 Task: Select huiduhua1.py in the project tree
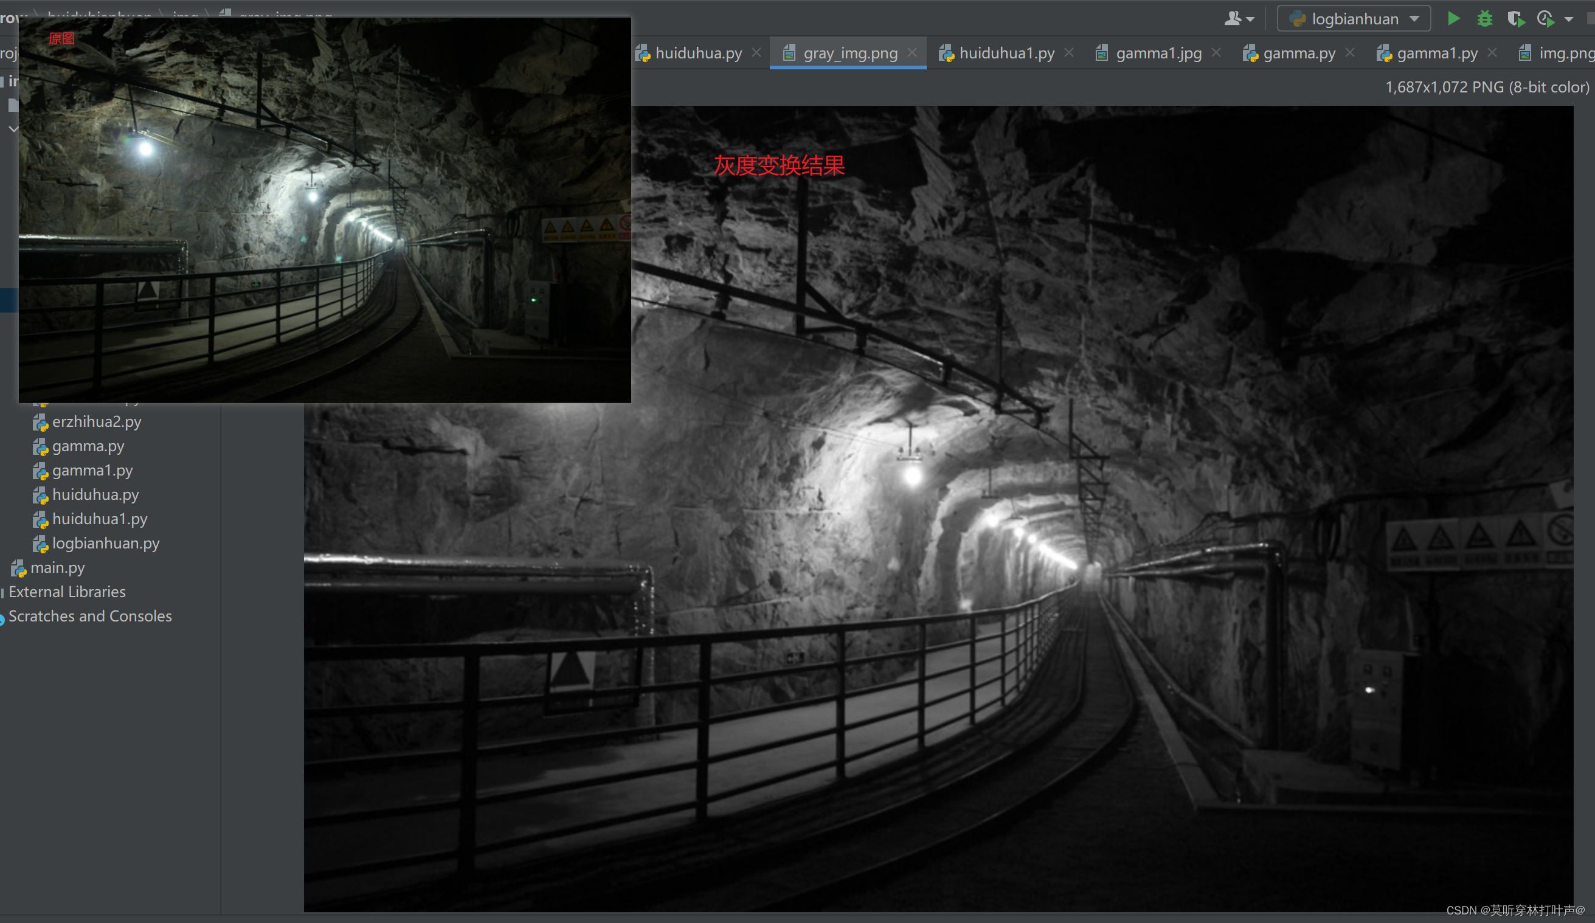click(x=99, y=519)
